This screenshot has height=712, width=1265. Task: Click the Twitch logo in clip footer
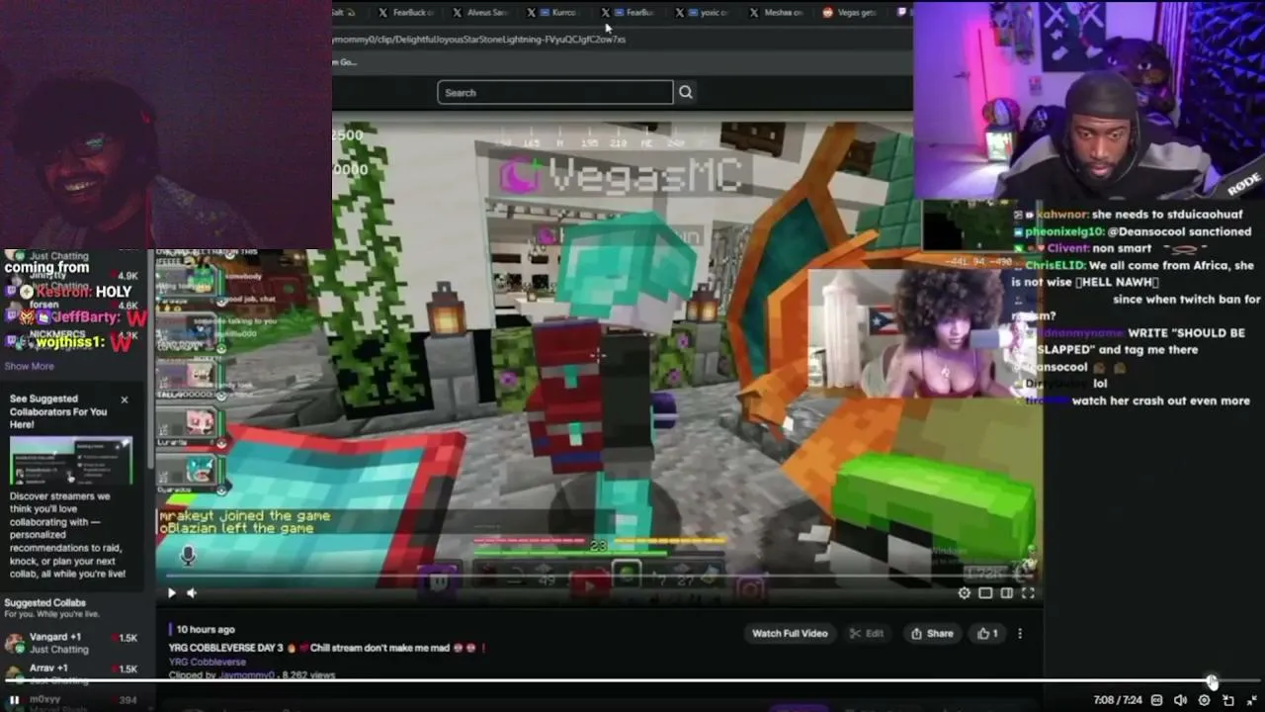point(439,580)
